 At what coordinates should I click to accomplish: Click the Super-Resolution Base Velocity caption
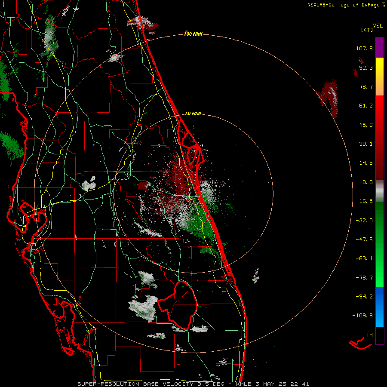(x=193, y=384)
